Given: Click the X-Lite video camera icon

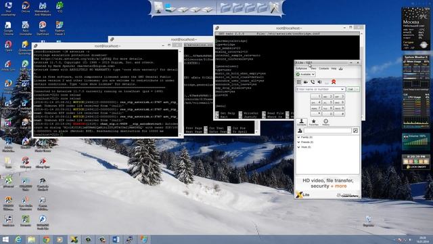Looking at the screenshot, I should click(306, 82).
